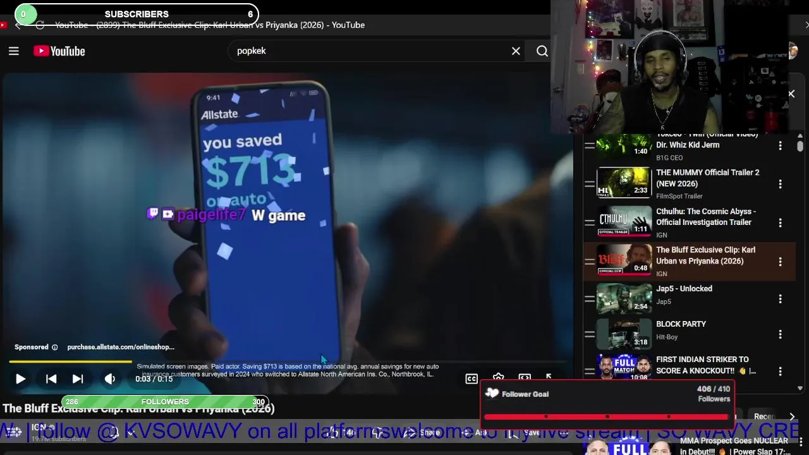Grab the drag handle beside Dir. Whiz Kid Jerm
The width and height of the screenshot is (809, 455).
[589, 145]
